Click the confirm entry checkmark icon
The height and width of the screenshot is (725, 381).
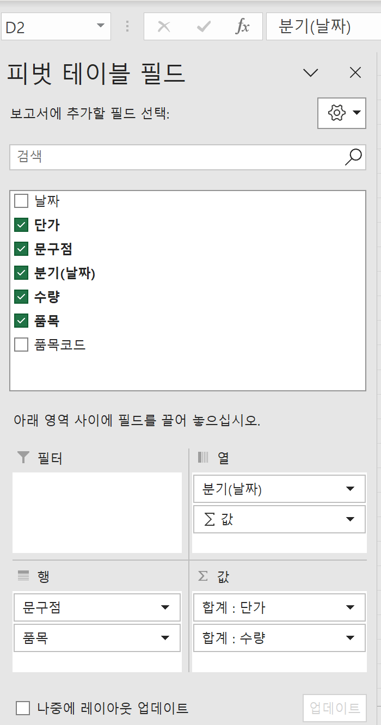(x=204, y=27)
